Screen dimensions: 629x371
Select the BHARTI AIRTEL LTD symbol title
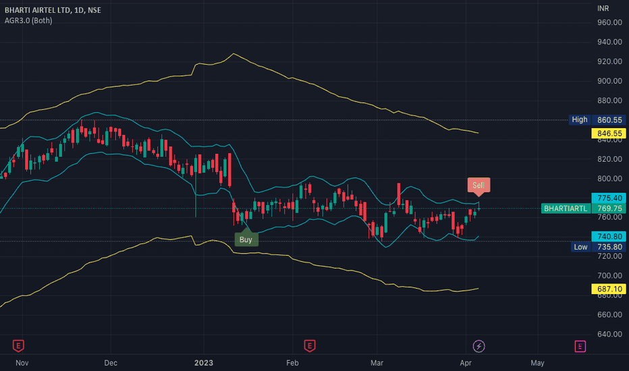[53, 10]
